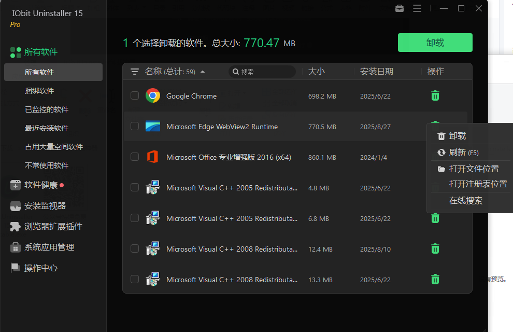
Task: Select Microsoft Office 专业增强版 2016 (x64) name
Action: coord(229,157)
